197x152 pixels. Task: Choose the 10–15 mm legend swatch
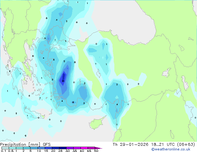click(41, 148)
